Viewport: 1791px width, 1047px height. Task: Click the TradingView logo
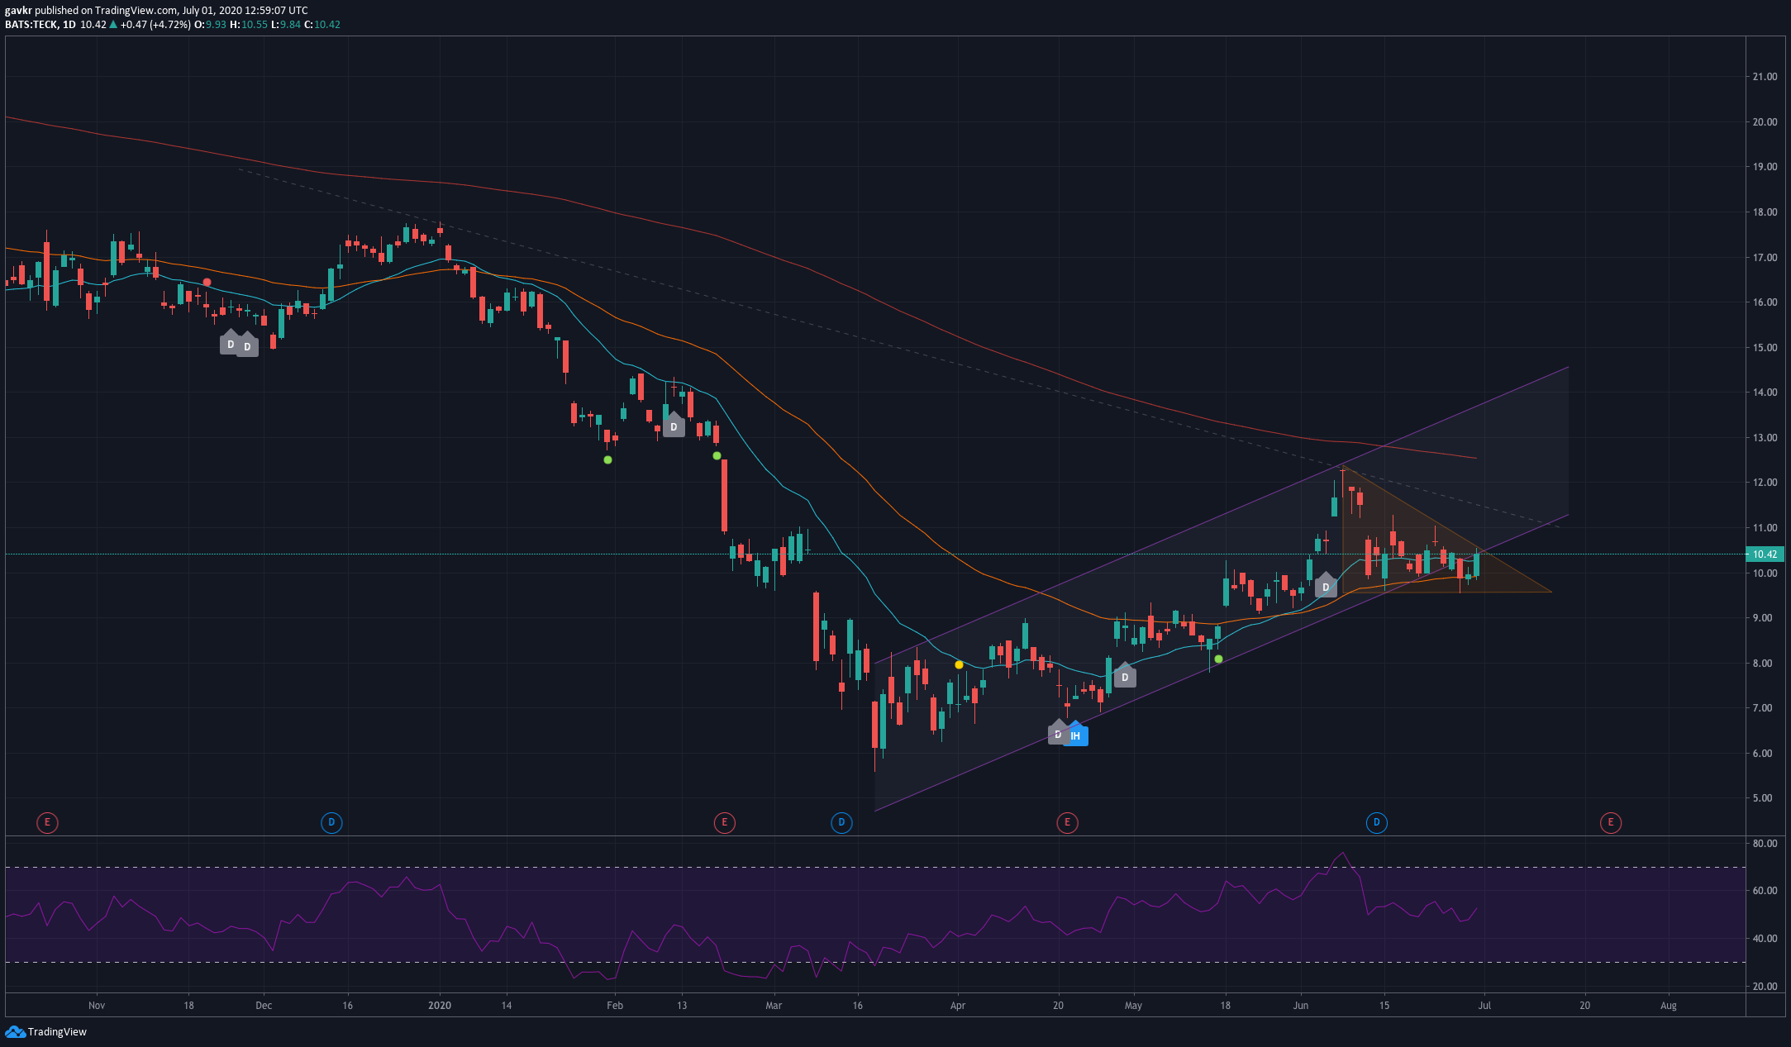click(46, 1031)
